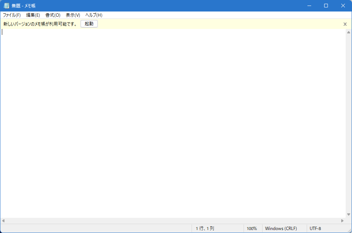
Task: Dismiss the new version notification bar
Action: (345, 24)
